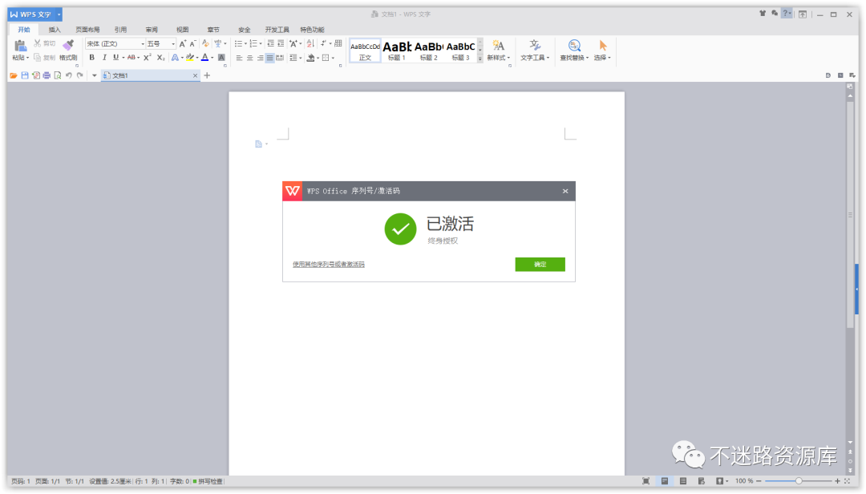Switch to the 开发工具 ribbon tab
The image size is (866, 494).
pyautogui.click(x=277, y=30)
